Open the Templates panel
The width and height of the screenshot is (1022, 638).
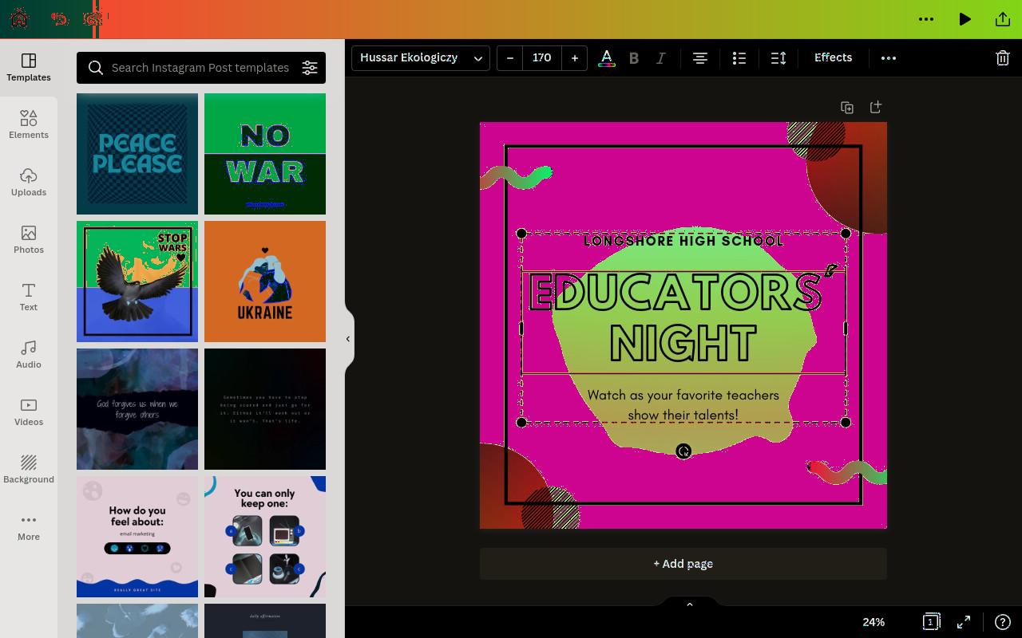tap(29, 68)
